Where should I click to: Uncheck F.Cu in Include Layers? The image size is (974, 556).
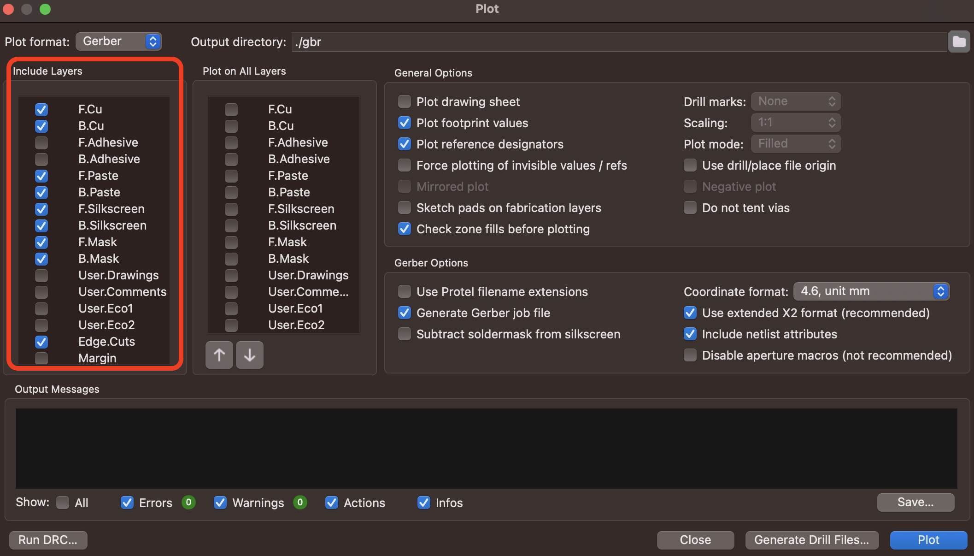tap(41, 109)
